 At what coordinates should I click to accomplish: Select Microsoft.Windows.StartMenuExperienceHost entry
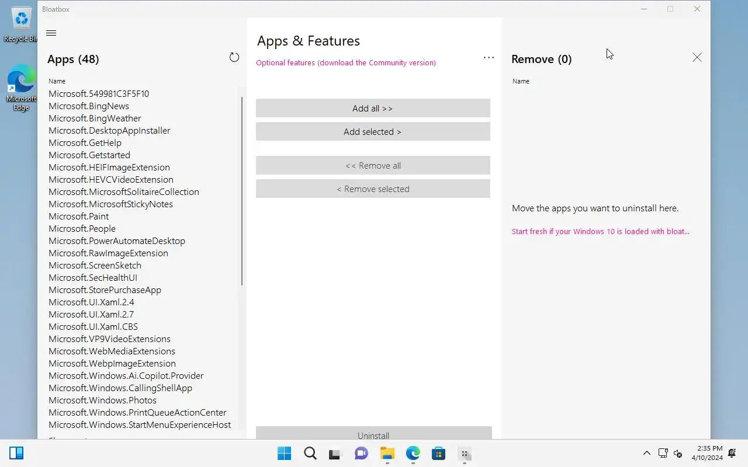[x=140, y=424]
